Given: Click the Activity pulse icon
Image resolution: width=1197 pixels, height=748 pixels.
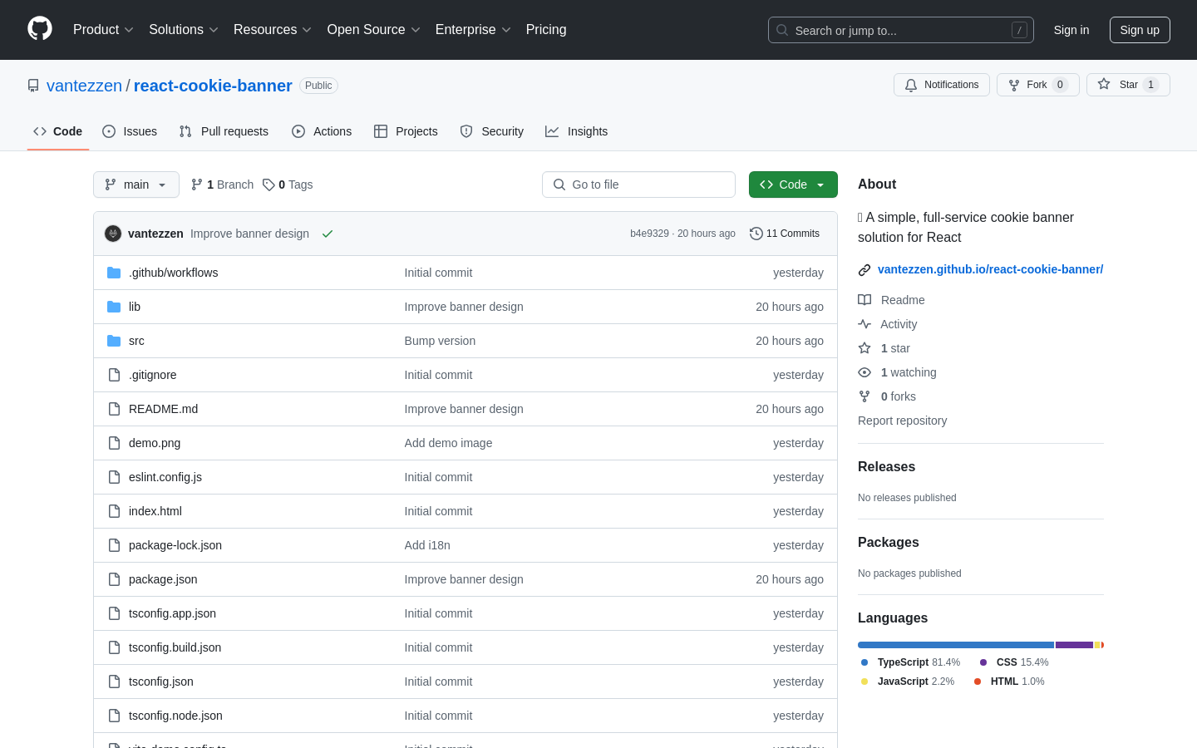Looking at the screenshot, I should (864, 324).
